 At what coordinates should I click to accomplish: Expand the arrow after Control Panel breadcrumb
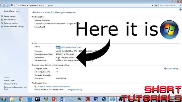click(x=28, y=5)
